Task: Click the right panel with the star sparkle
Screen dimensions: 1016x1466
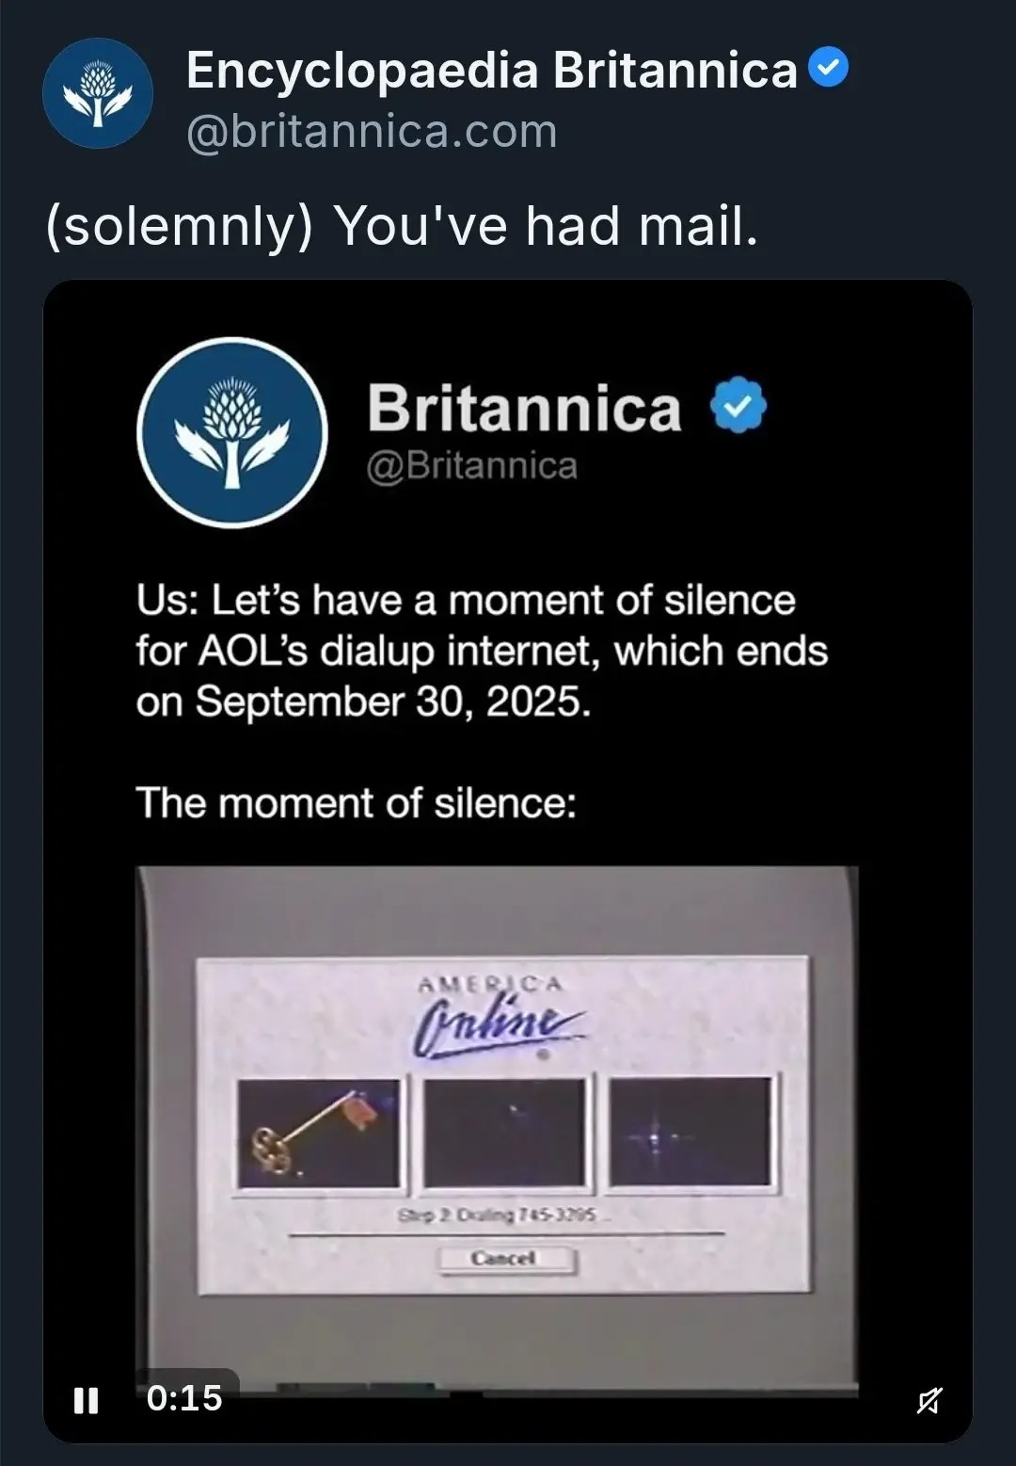Action: pyautogui.click(x=691, y=1134)
